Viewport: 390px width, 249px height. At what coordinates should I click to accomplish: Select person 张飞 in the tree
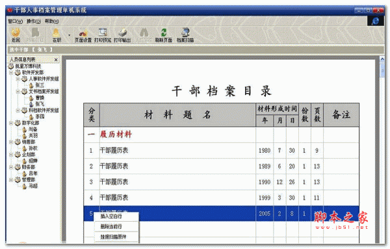(x=40, y=104)
